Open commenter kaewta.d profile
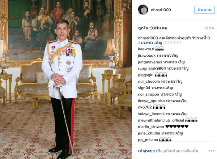 [x=146, y=49]
